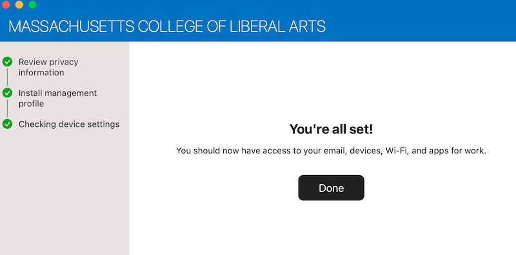Minimize the window with the yellow button

tap(19, 5)
